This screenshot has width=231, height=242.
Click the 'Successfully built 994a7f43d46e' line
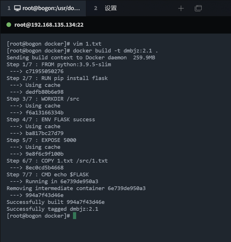click(55, 202)
